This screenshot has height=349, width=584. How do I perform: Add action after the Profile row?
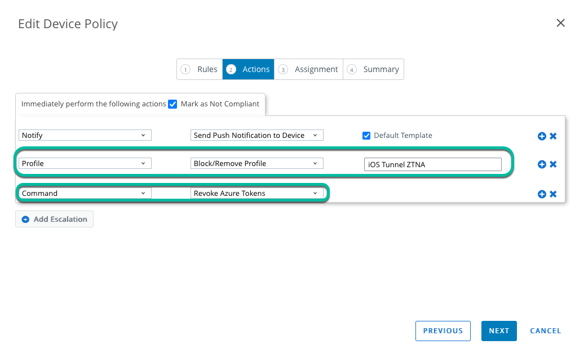[542, 164]
